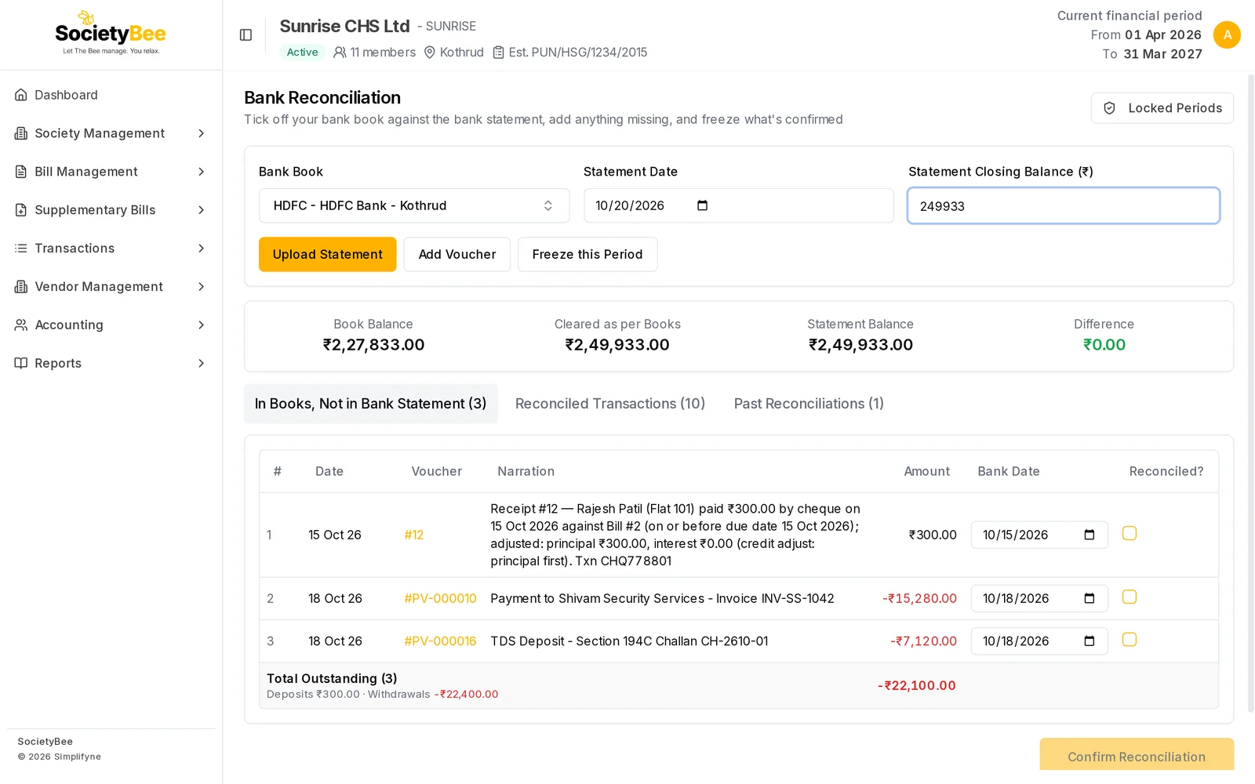Switch to Reconciled Transactions (10) tab
Screen dimensions: 1255x784
[610, 404]
